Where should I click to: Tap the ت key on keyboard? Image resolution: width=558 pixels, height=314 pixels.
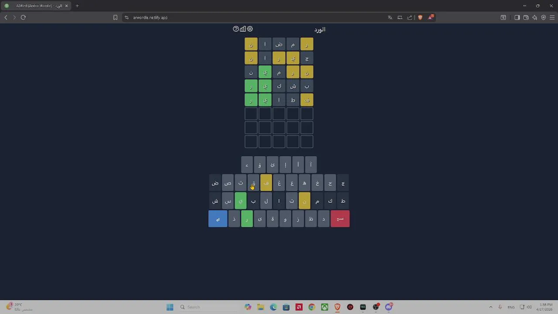tap(292, 201)
